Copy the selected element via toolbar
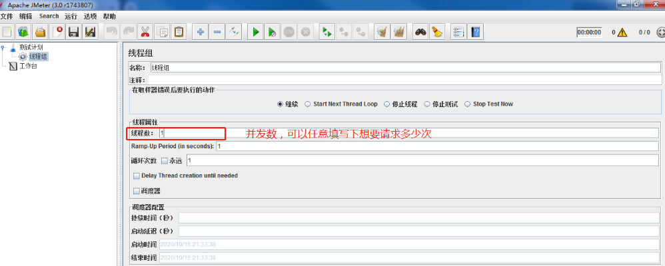The height and width of the screenshot is (266, 665). coord(161,32)
